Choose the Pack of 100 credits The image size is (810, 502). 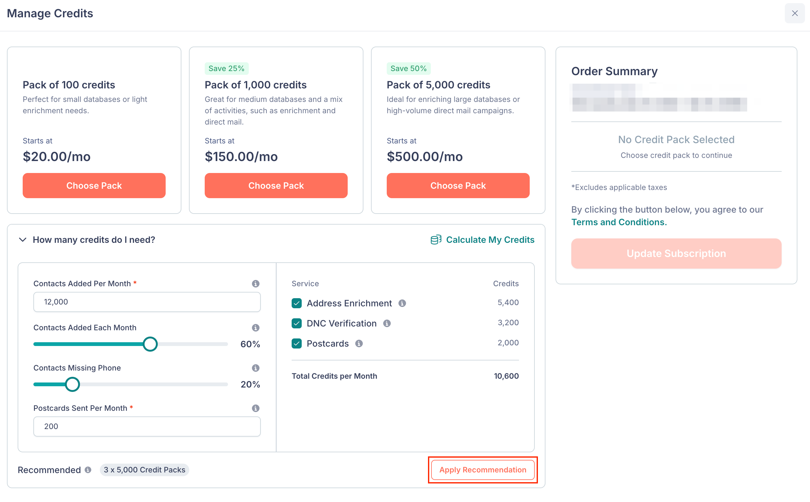click(x=94, y=186)
